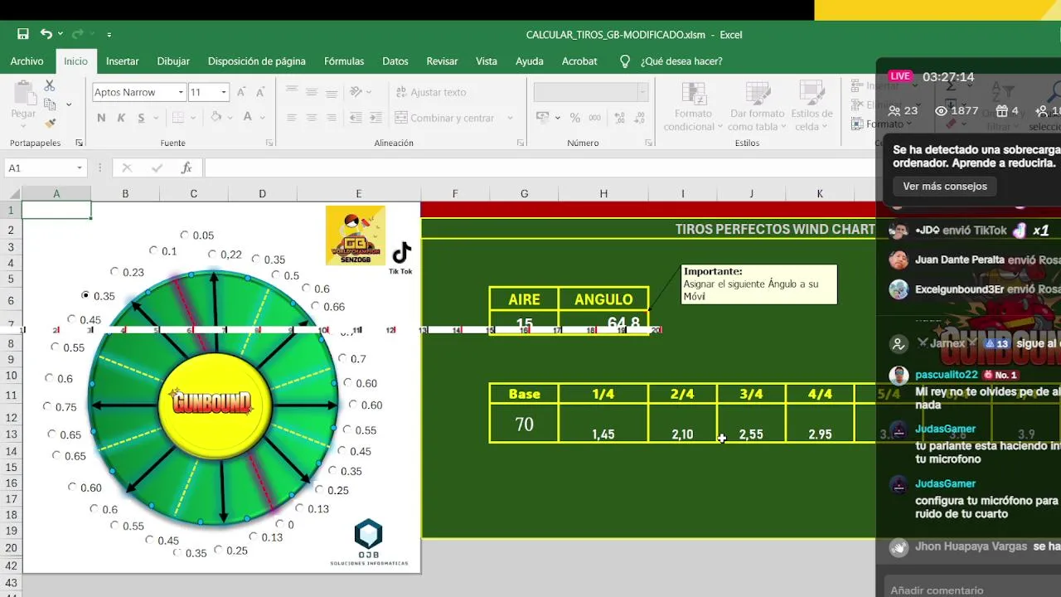Screen dimensions: 1061x597
Task: Open Customize Quick Access Toolbar dropdown
Action: [109, 34]
